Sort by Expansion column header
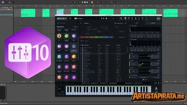The width and height of the screenshot is (187, 105). pos(107,45)
